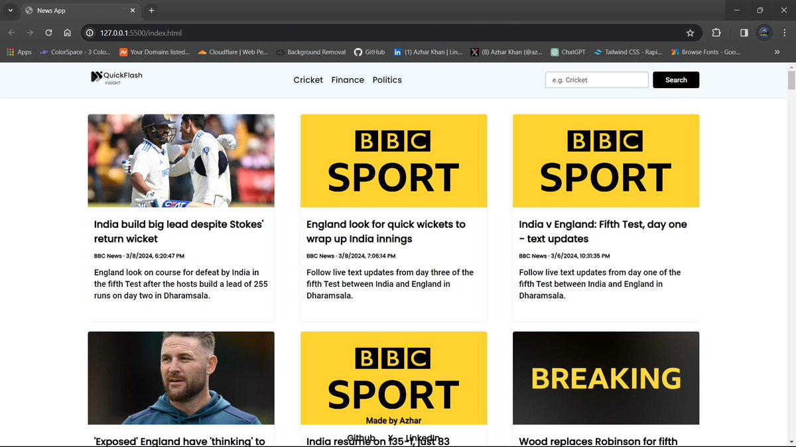796x447 pixels.
Task: Open the Chrome three-dot menu
Action: pyautogui.click(x=784, y=32)
